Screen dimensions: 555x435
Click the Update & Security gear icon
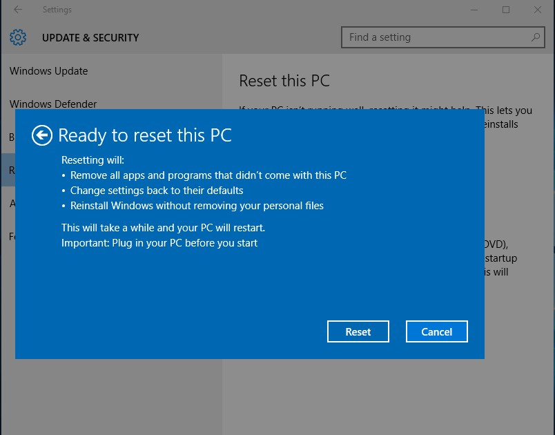[x=19, y=38]
